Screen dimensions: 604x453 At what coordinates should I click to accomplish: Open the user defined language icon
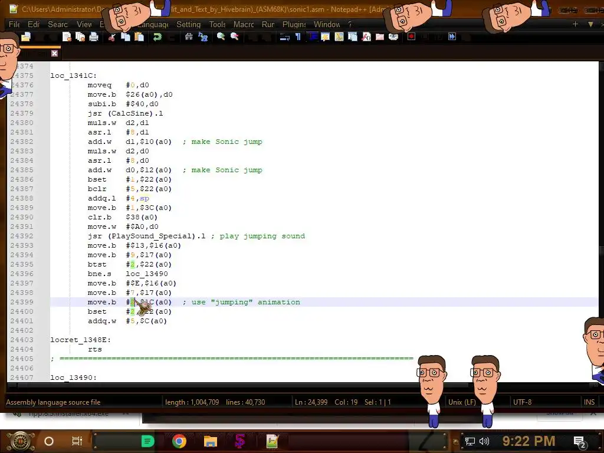(326, 37)
